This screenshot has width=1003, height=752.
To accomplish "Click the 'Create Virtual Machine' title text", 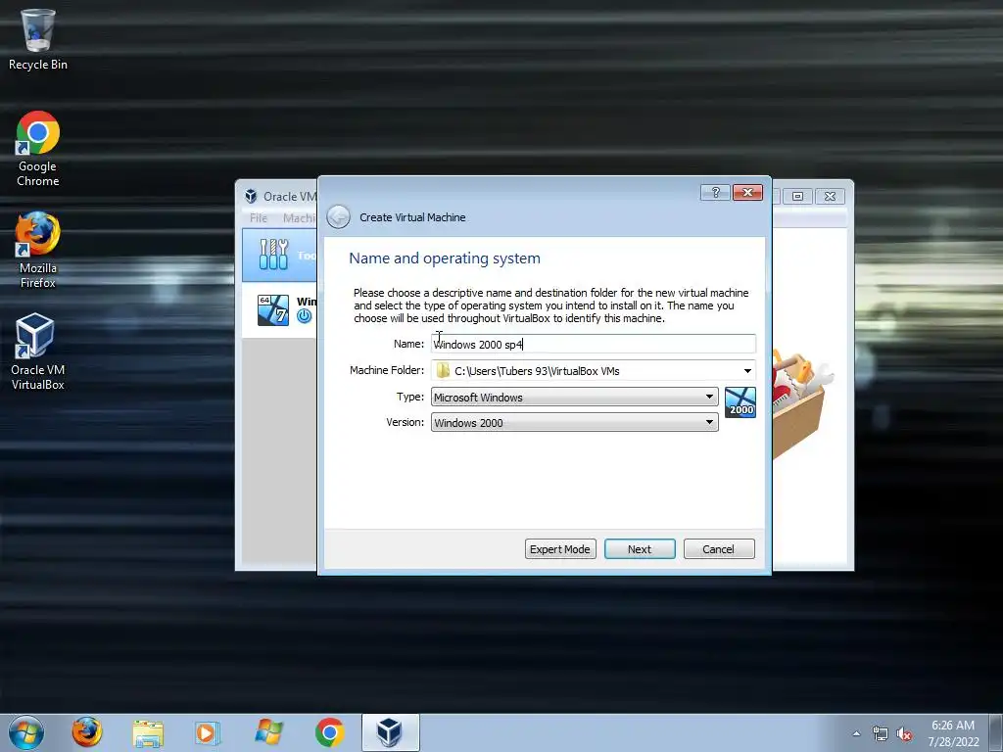I will (x=412, y=217).
